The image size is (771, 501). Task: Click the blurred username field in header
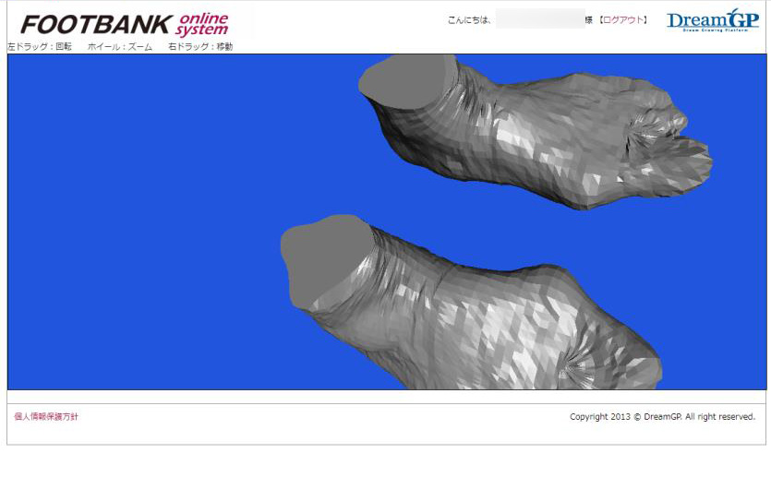[539, 19]
